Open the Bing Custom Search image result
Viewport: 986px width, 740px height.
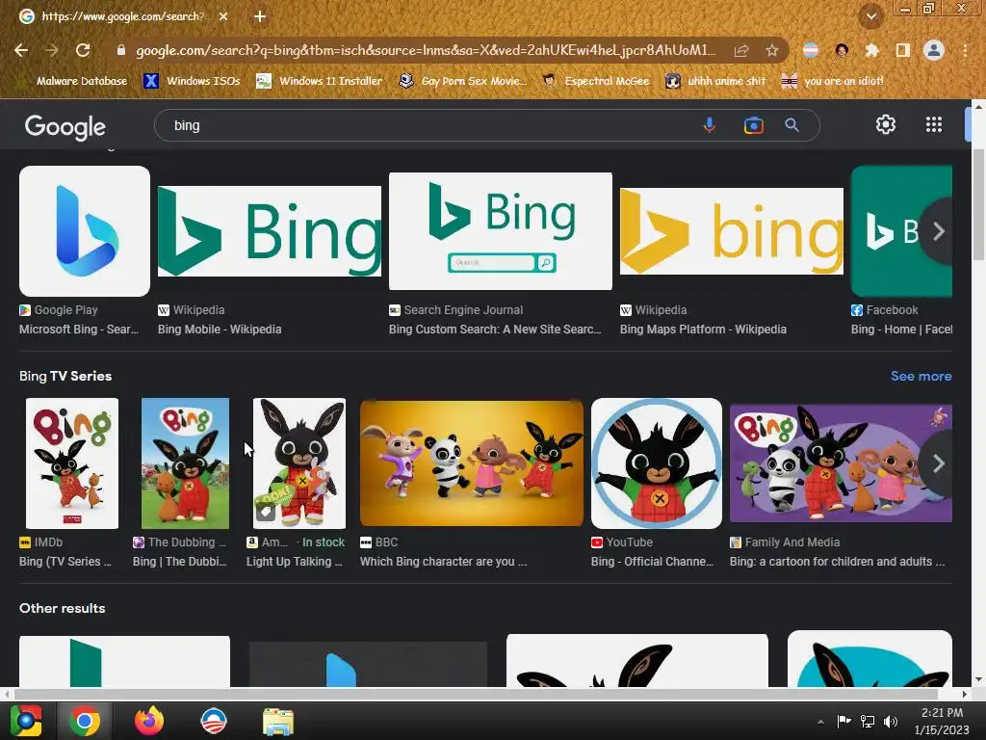click(x=501, y=231)
